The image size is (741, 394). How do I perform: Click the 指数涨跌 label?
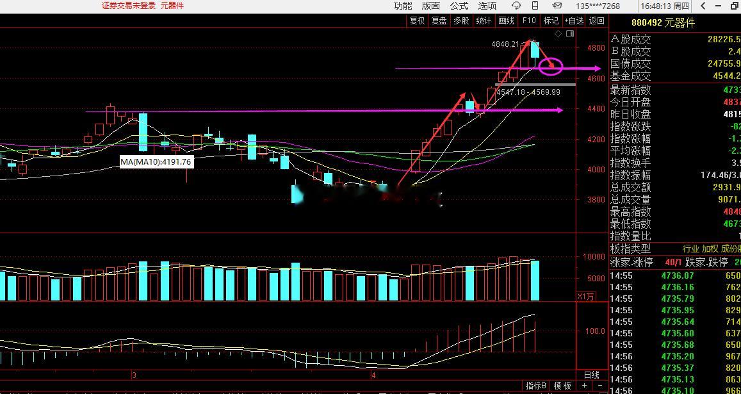tap(630, 126)
